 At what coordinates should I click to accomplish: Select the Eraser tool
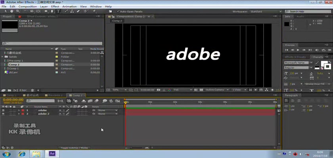click(x=78, y=11)
